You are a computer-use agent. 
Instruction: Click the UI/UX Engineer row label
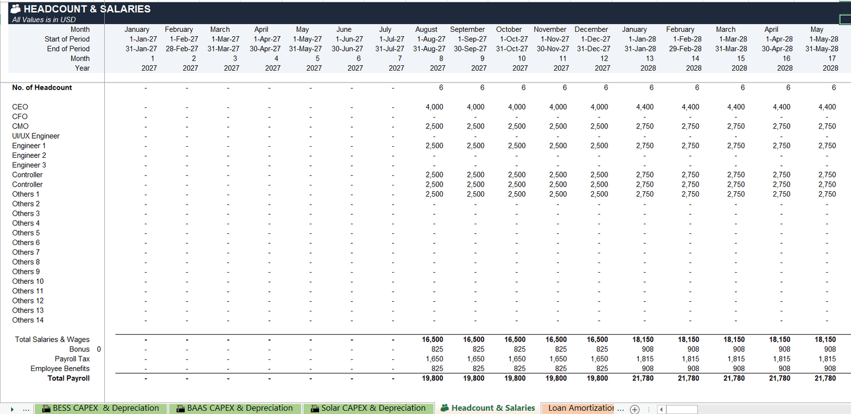point(36,136)
